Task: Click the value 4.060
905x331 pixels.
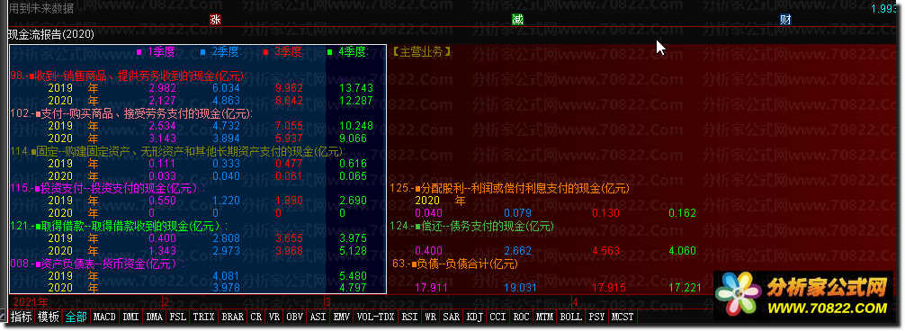Action: point(682,252)
